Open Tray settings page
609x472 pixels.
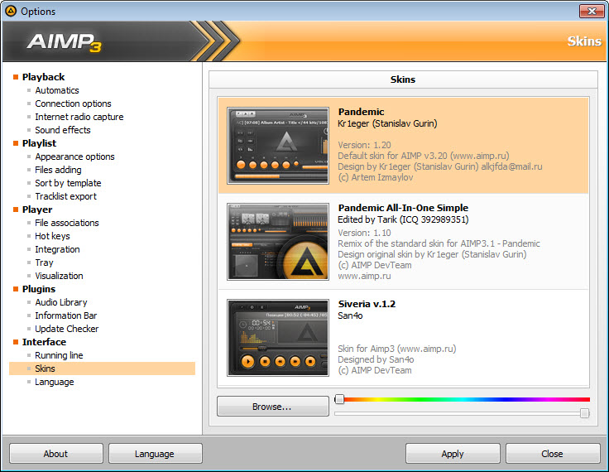click(44, 262)
